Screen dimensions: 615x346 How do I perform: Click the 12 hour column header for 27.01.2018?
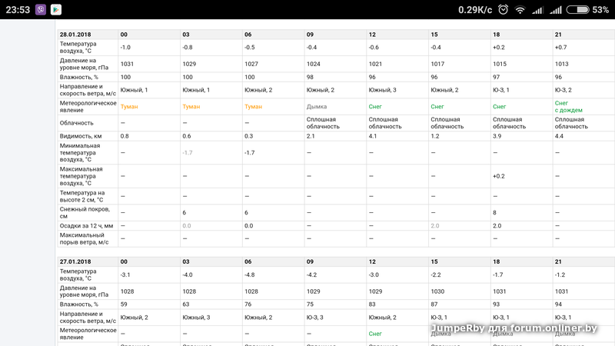372,261
